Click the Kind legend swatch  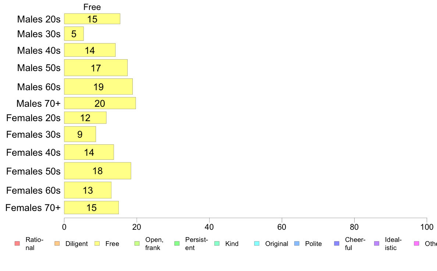[217, 243]
